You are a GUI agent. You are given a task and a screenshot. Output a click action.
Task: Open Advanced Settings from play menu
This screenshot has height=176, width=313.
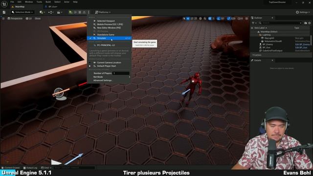109,80
